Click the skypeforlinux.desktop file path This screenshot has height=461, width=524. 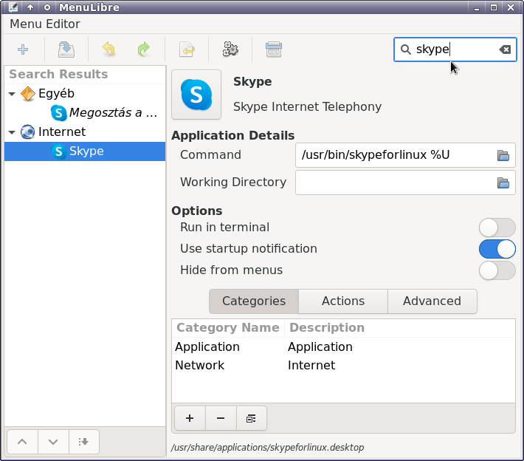click(267, 448)
